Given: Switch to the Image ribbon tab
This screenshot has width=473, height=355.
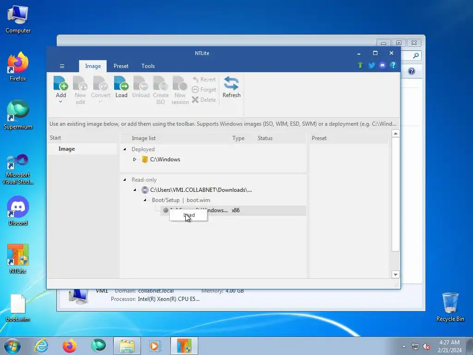Looking at the screenshot, I should coord(93,66).
